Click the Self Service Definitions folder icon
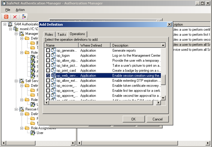The height and width of the screenshot is (147, 212). pos(27,85)
